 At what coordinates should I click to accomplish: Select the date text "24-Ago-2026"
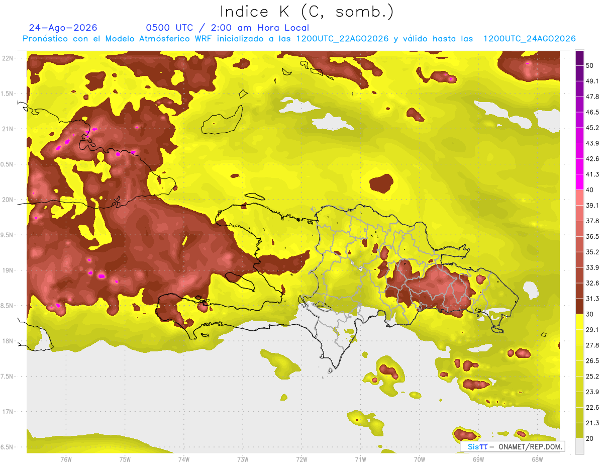coord(63,28)
